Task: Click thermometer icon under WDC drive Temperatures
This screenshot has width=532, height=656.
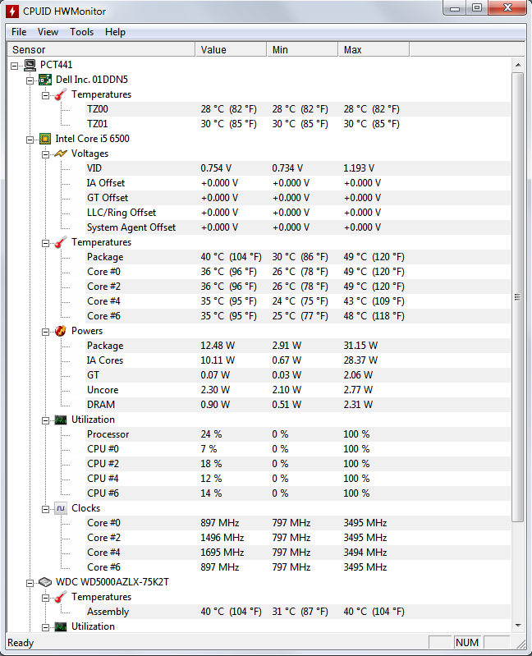Action: click(61, 597)
